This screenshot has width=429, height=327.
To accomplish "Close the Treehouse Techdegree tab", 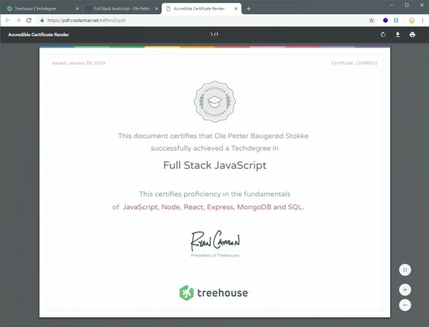I will [x=77, y=9].
